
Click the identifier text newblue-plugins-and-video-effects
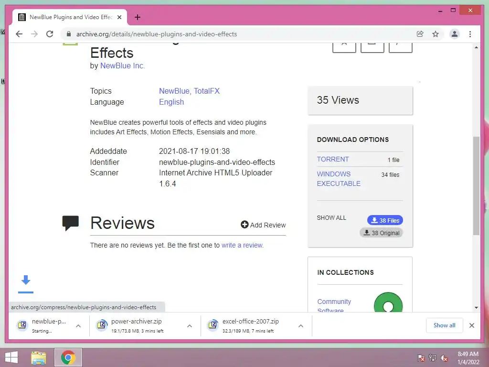point(217,162)
